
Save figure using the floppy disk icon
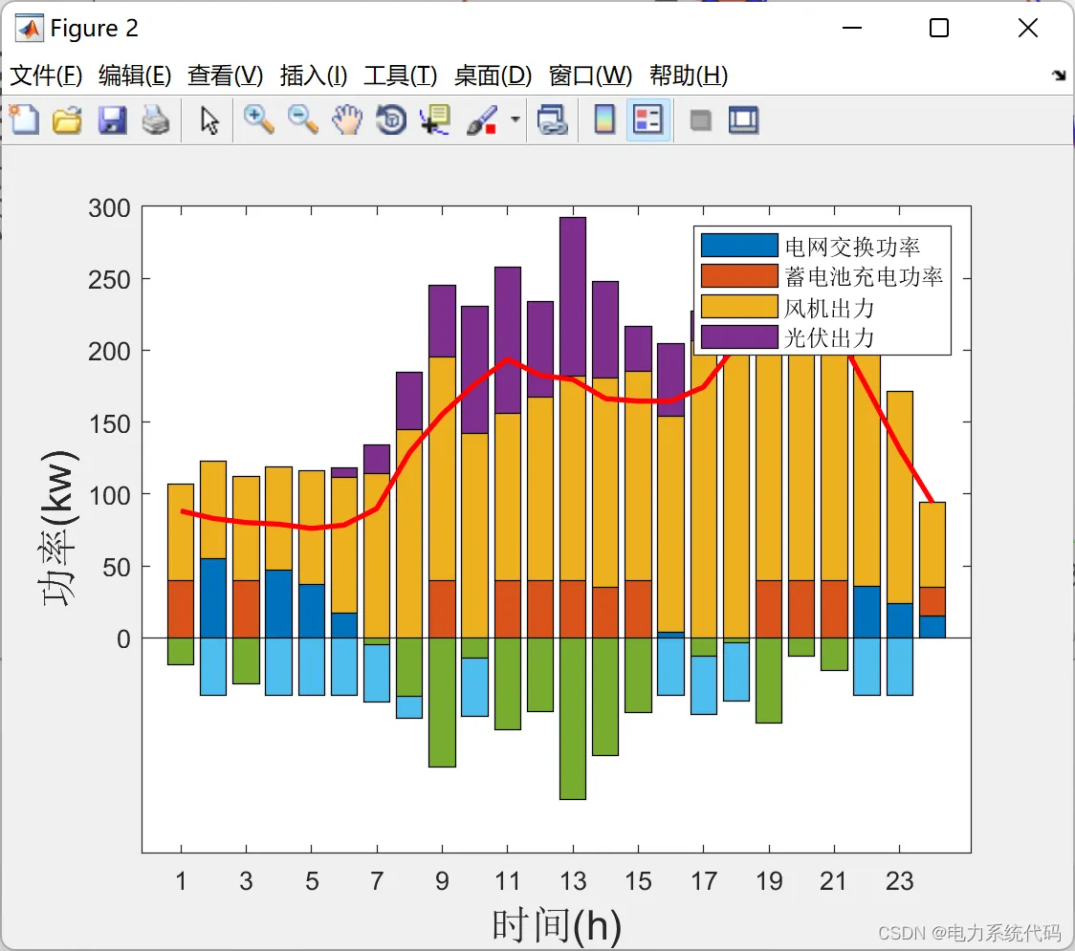click(x=112, y=119)
